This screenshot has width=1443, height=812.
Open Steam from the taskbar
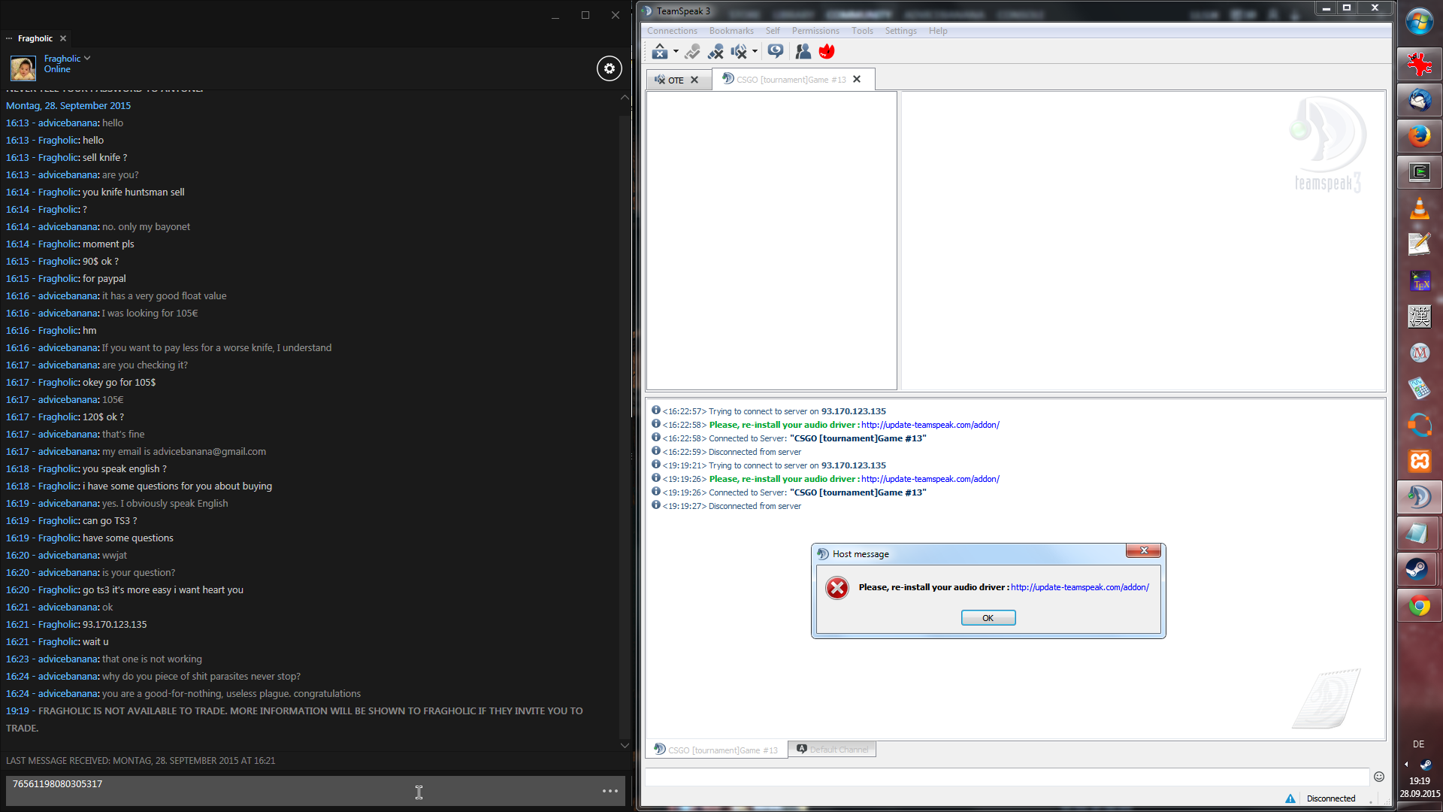(1418, 569)
